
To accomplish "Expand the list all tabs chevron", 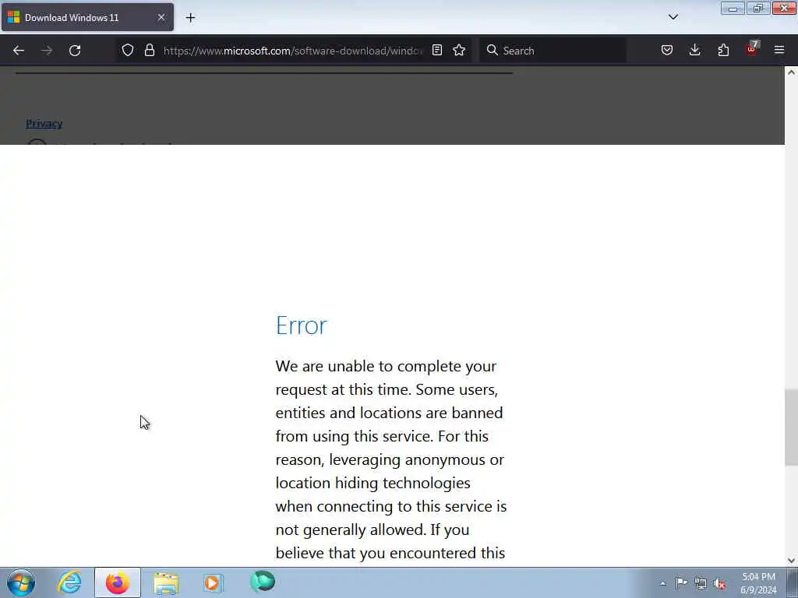I will point(673,17).
